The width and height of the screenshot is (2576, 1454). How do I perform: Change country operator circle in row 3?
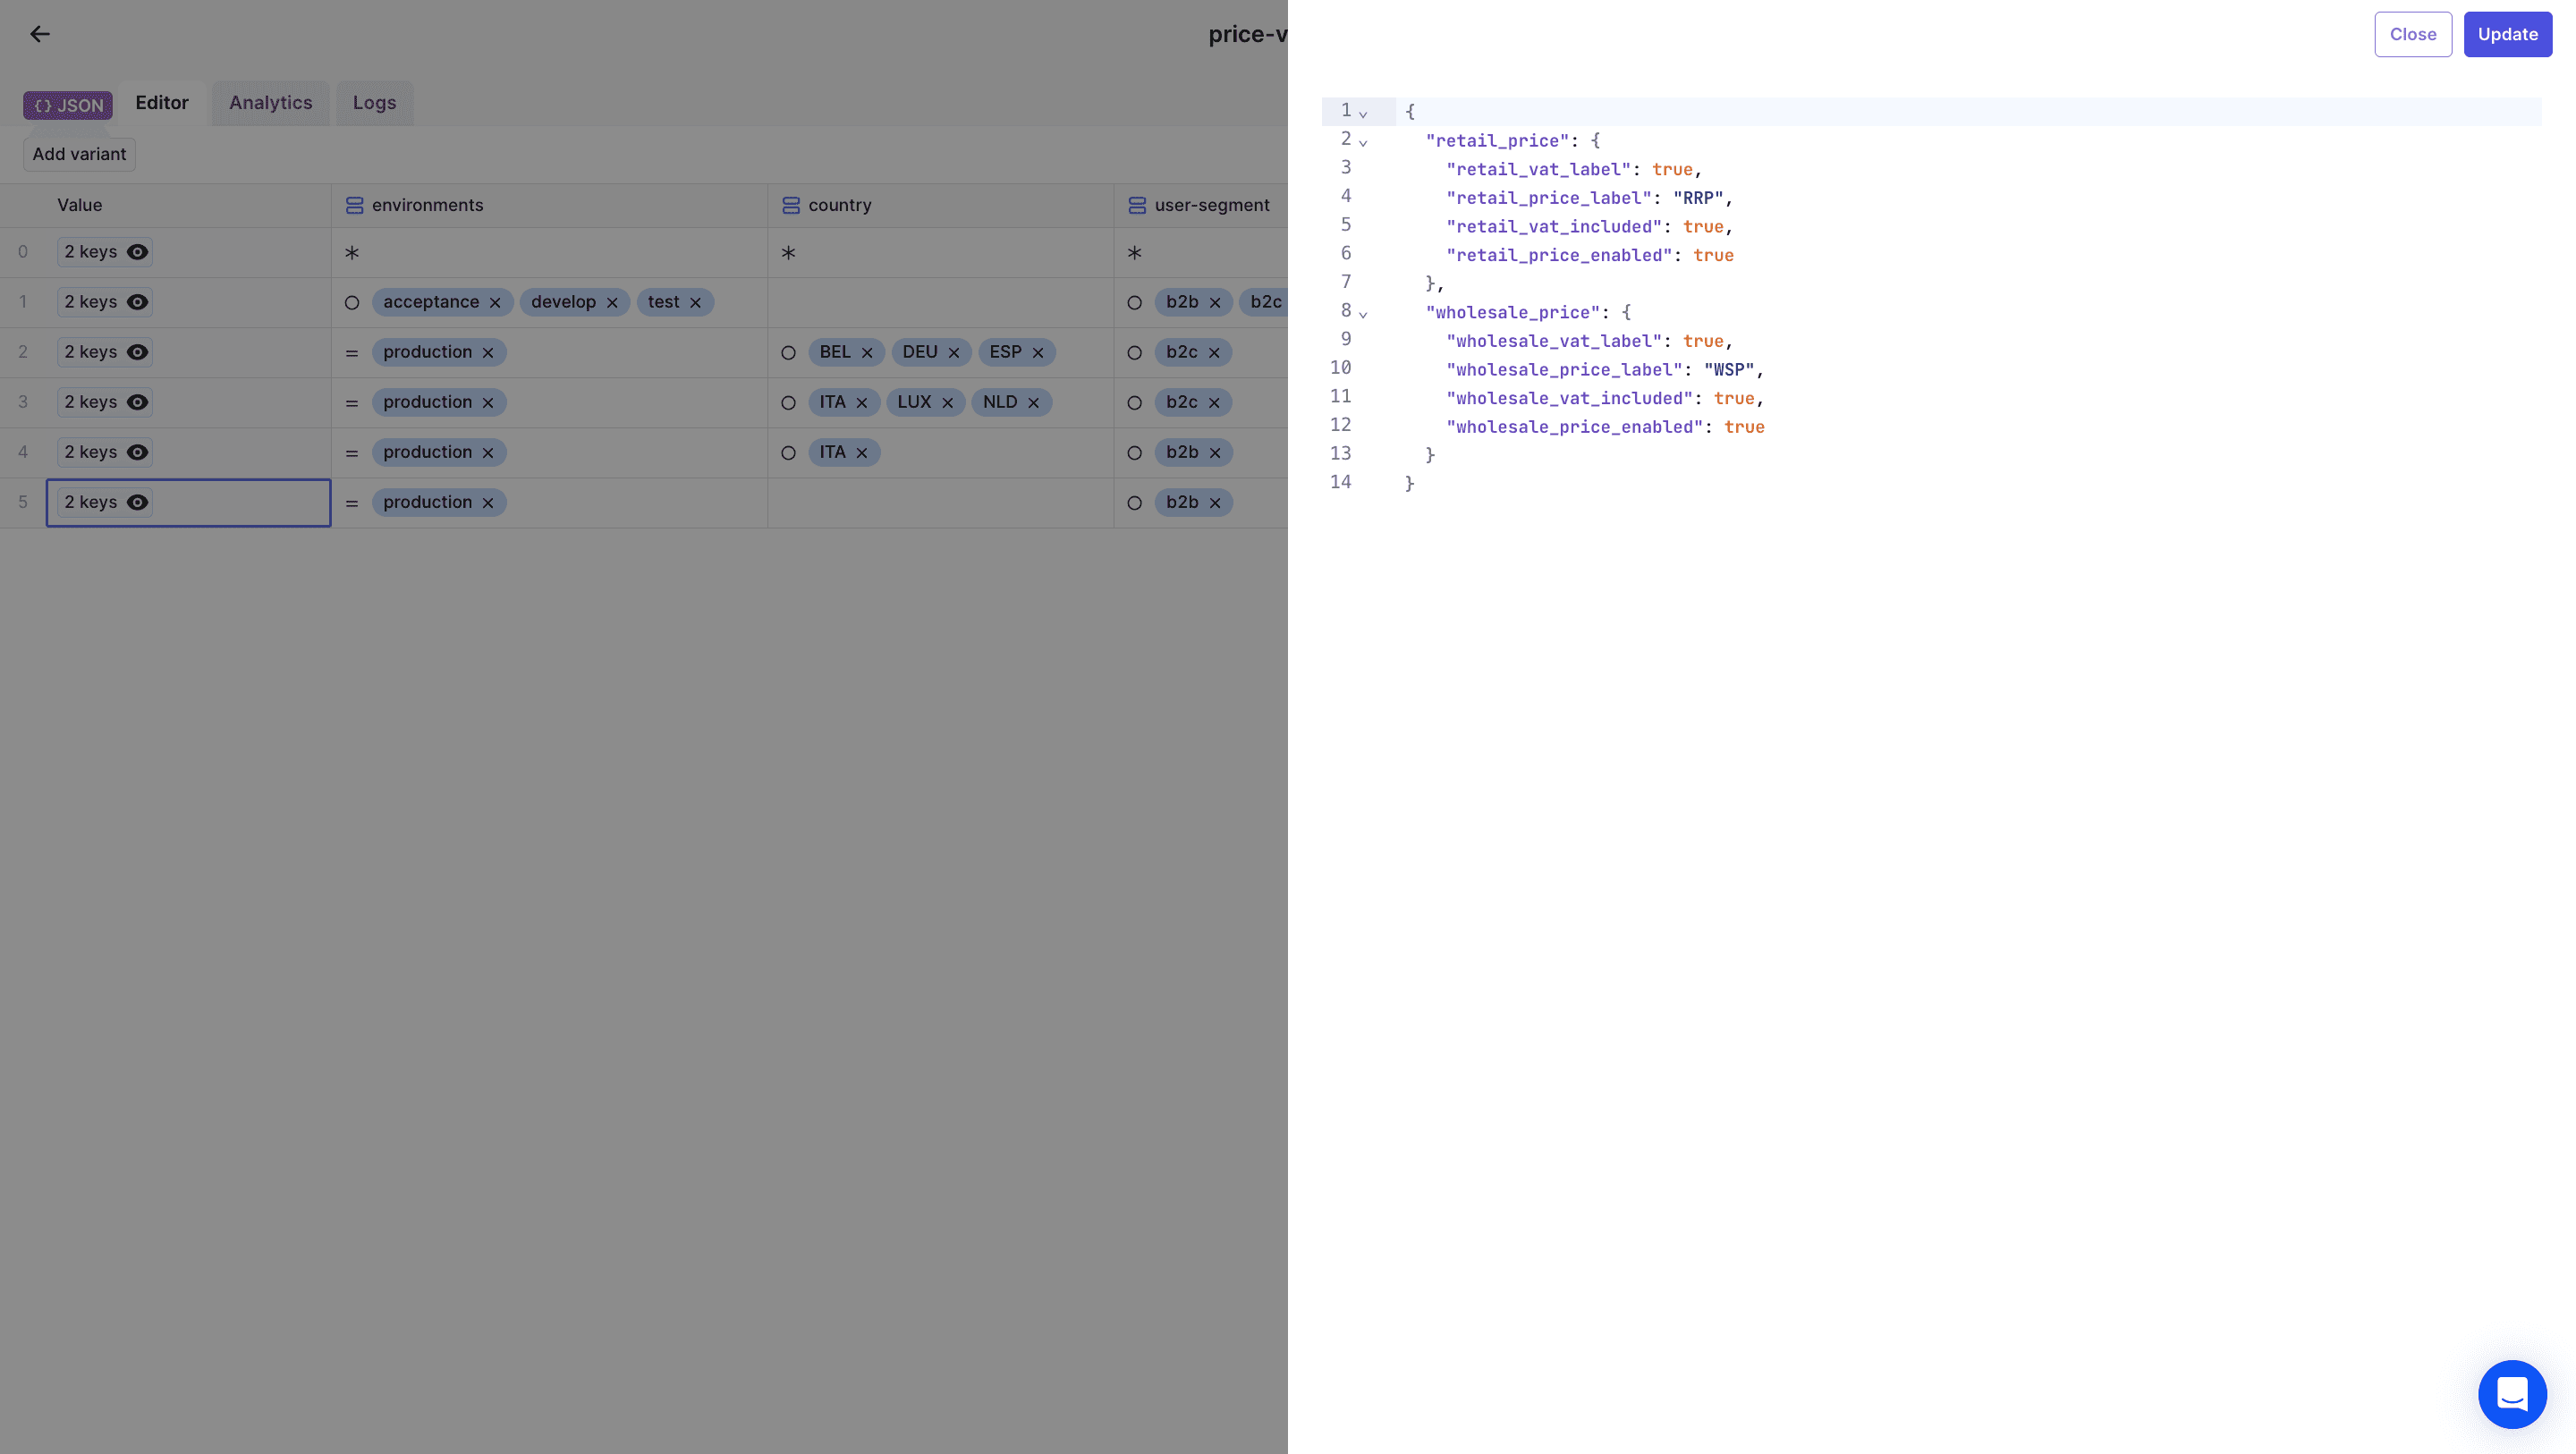tap(788, 403)
